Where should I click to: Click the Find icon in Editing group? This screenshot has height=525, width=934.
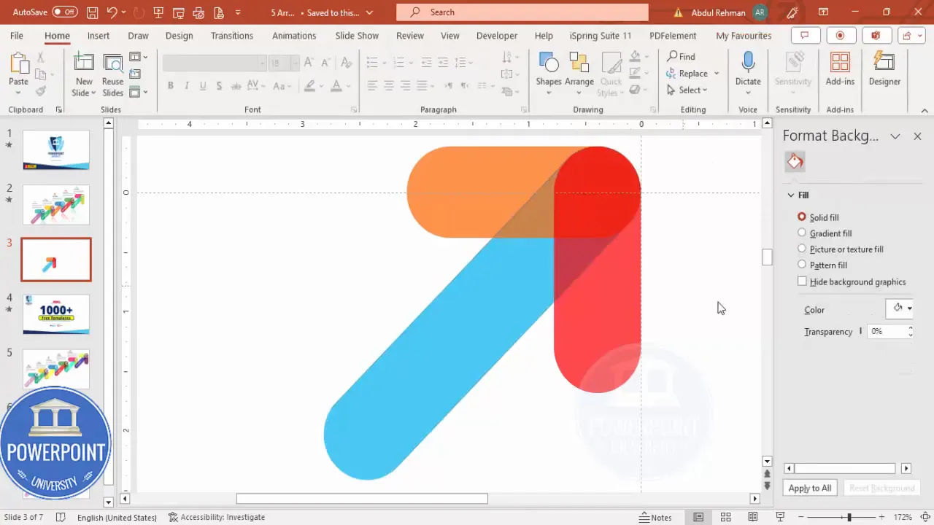pos(680,56)
